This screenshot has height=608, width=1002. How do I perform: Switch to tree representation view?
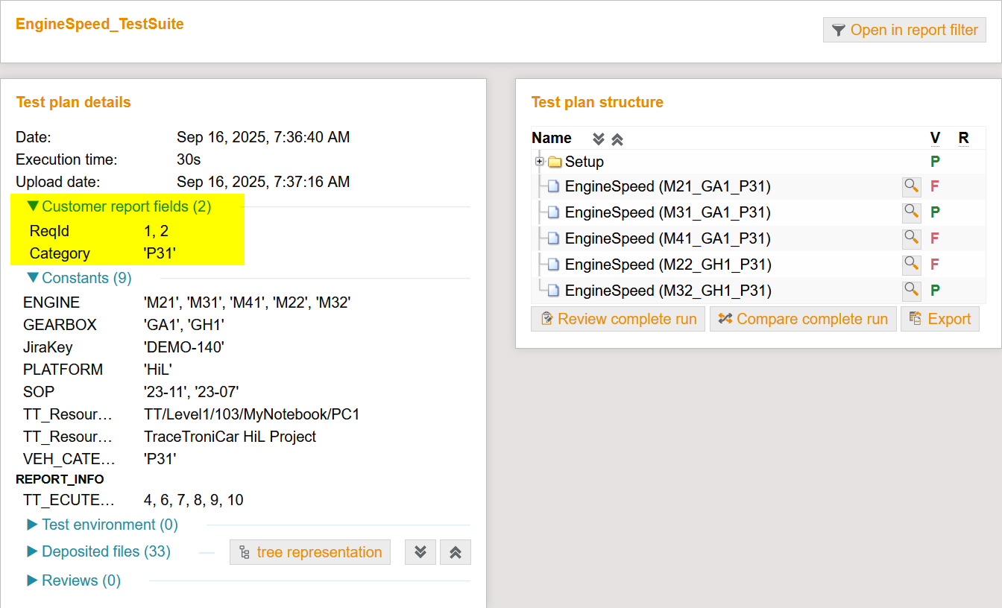[x=310, y=552]
